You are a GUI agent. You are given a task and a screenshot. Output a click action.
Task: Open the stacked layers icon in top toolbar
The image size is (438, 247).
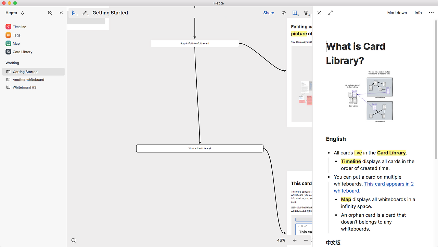tap(306, 13)
